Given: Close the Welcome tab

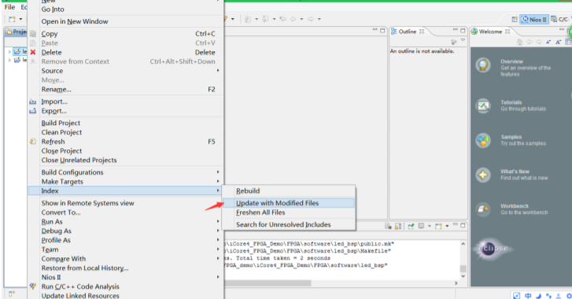Looking at the screenshot, I should pos(507,31).
